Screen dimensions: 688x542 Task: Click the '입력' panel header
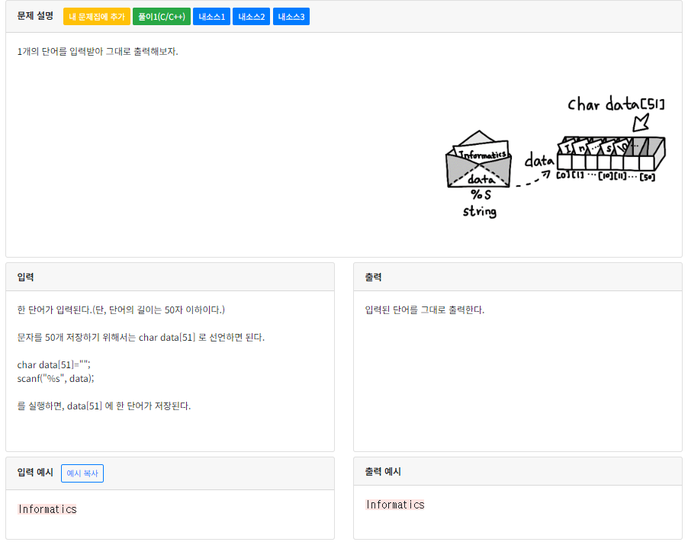point(26,277)
